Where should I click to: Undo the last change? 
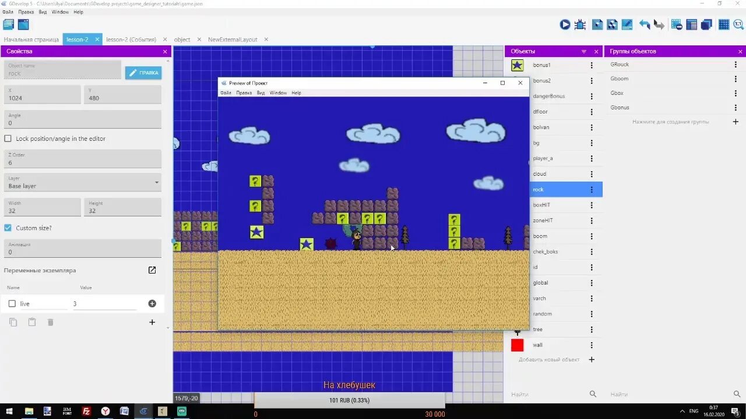(645, 24)
